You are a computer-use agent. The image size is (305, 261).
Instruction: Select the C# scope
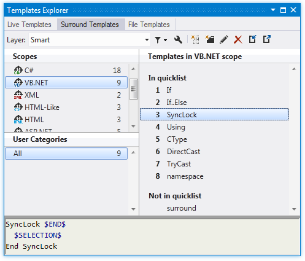66,70
